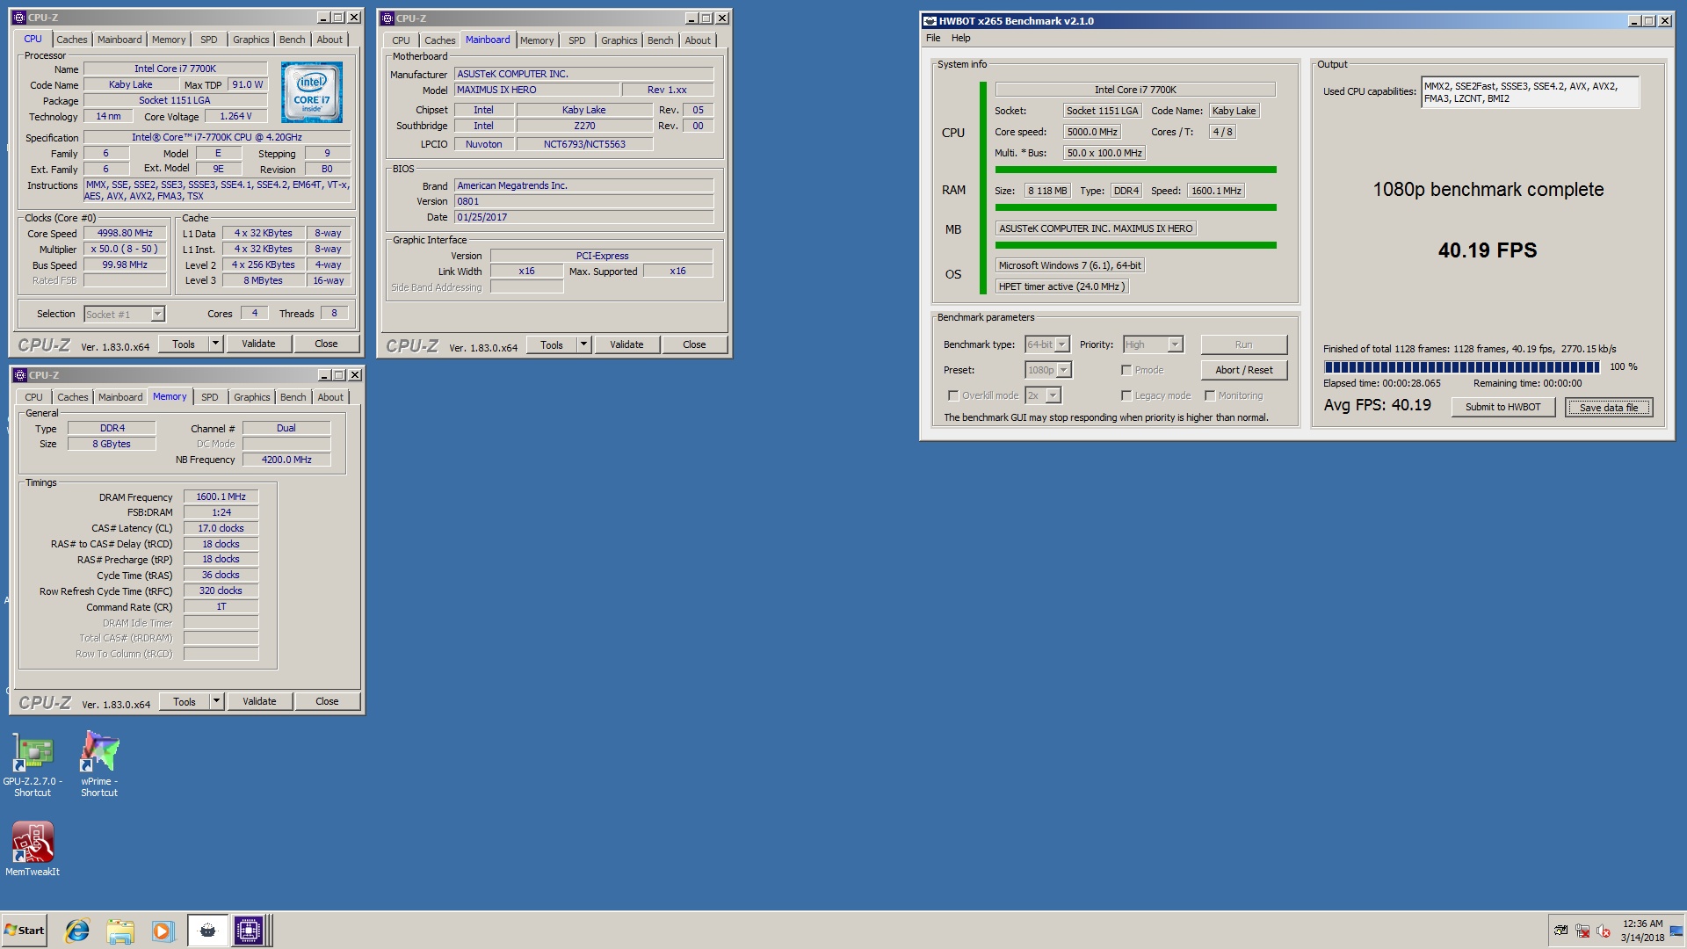The height and width of the screenshot is (949, 1687).
Task: Click DRAM Frequency value 1600.1 MHz
Action: pyautogui.click(x=221, y=496)
